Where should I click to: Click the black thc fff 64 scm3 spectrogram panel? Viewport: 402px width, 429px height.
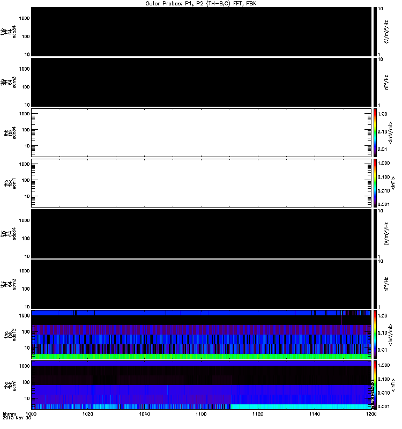[202, 284]
